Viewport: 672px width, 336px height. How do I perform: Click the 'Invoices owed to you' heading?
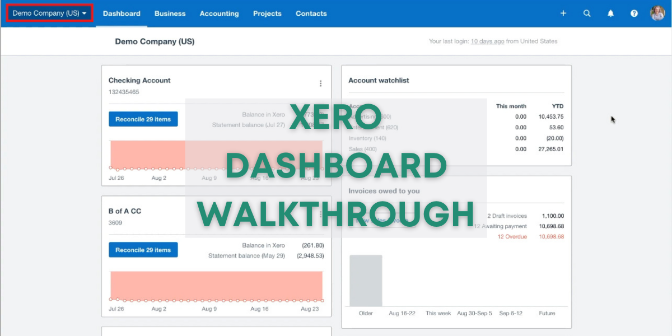[384, 191]
